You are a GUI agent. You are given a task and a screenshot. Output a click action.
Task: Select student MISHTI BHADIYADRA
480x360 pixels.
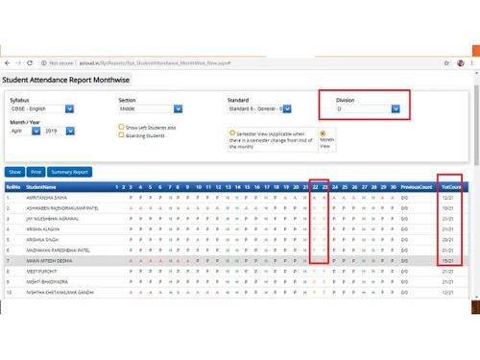tap(47, 282)
